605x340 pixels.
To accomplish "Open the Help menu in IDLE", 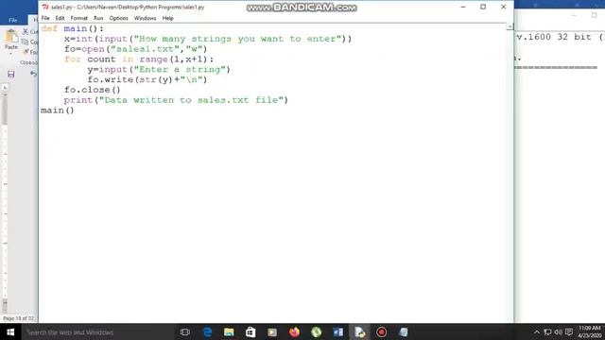I will pos(167,18).
